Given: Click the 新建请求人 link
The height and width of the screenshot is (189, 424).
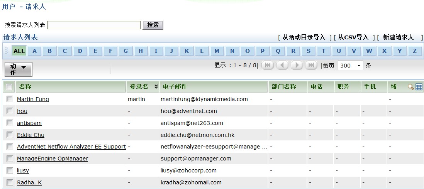Looking at the screenshot, I should (x=398, y=37).
